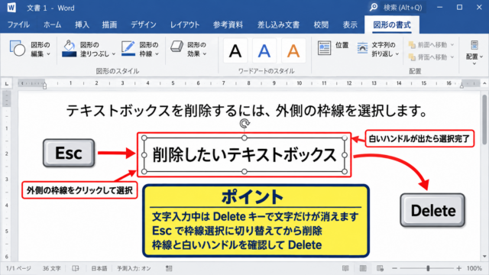489x275 pixels.
Task: Select the orange WordArt style A
Action: pos(293,51)
